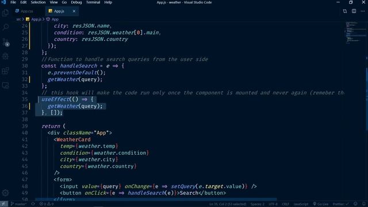Viewport: 368px width, 207px height.
Task: Click the App.js breadcrumb segment
Action: coord(36,19)
